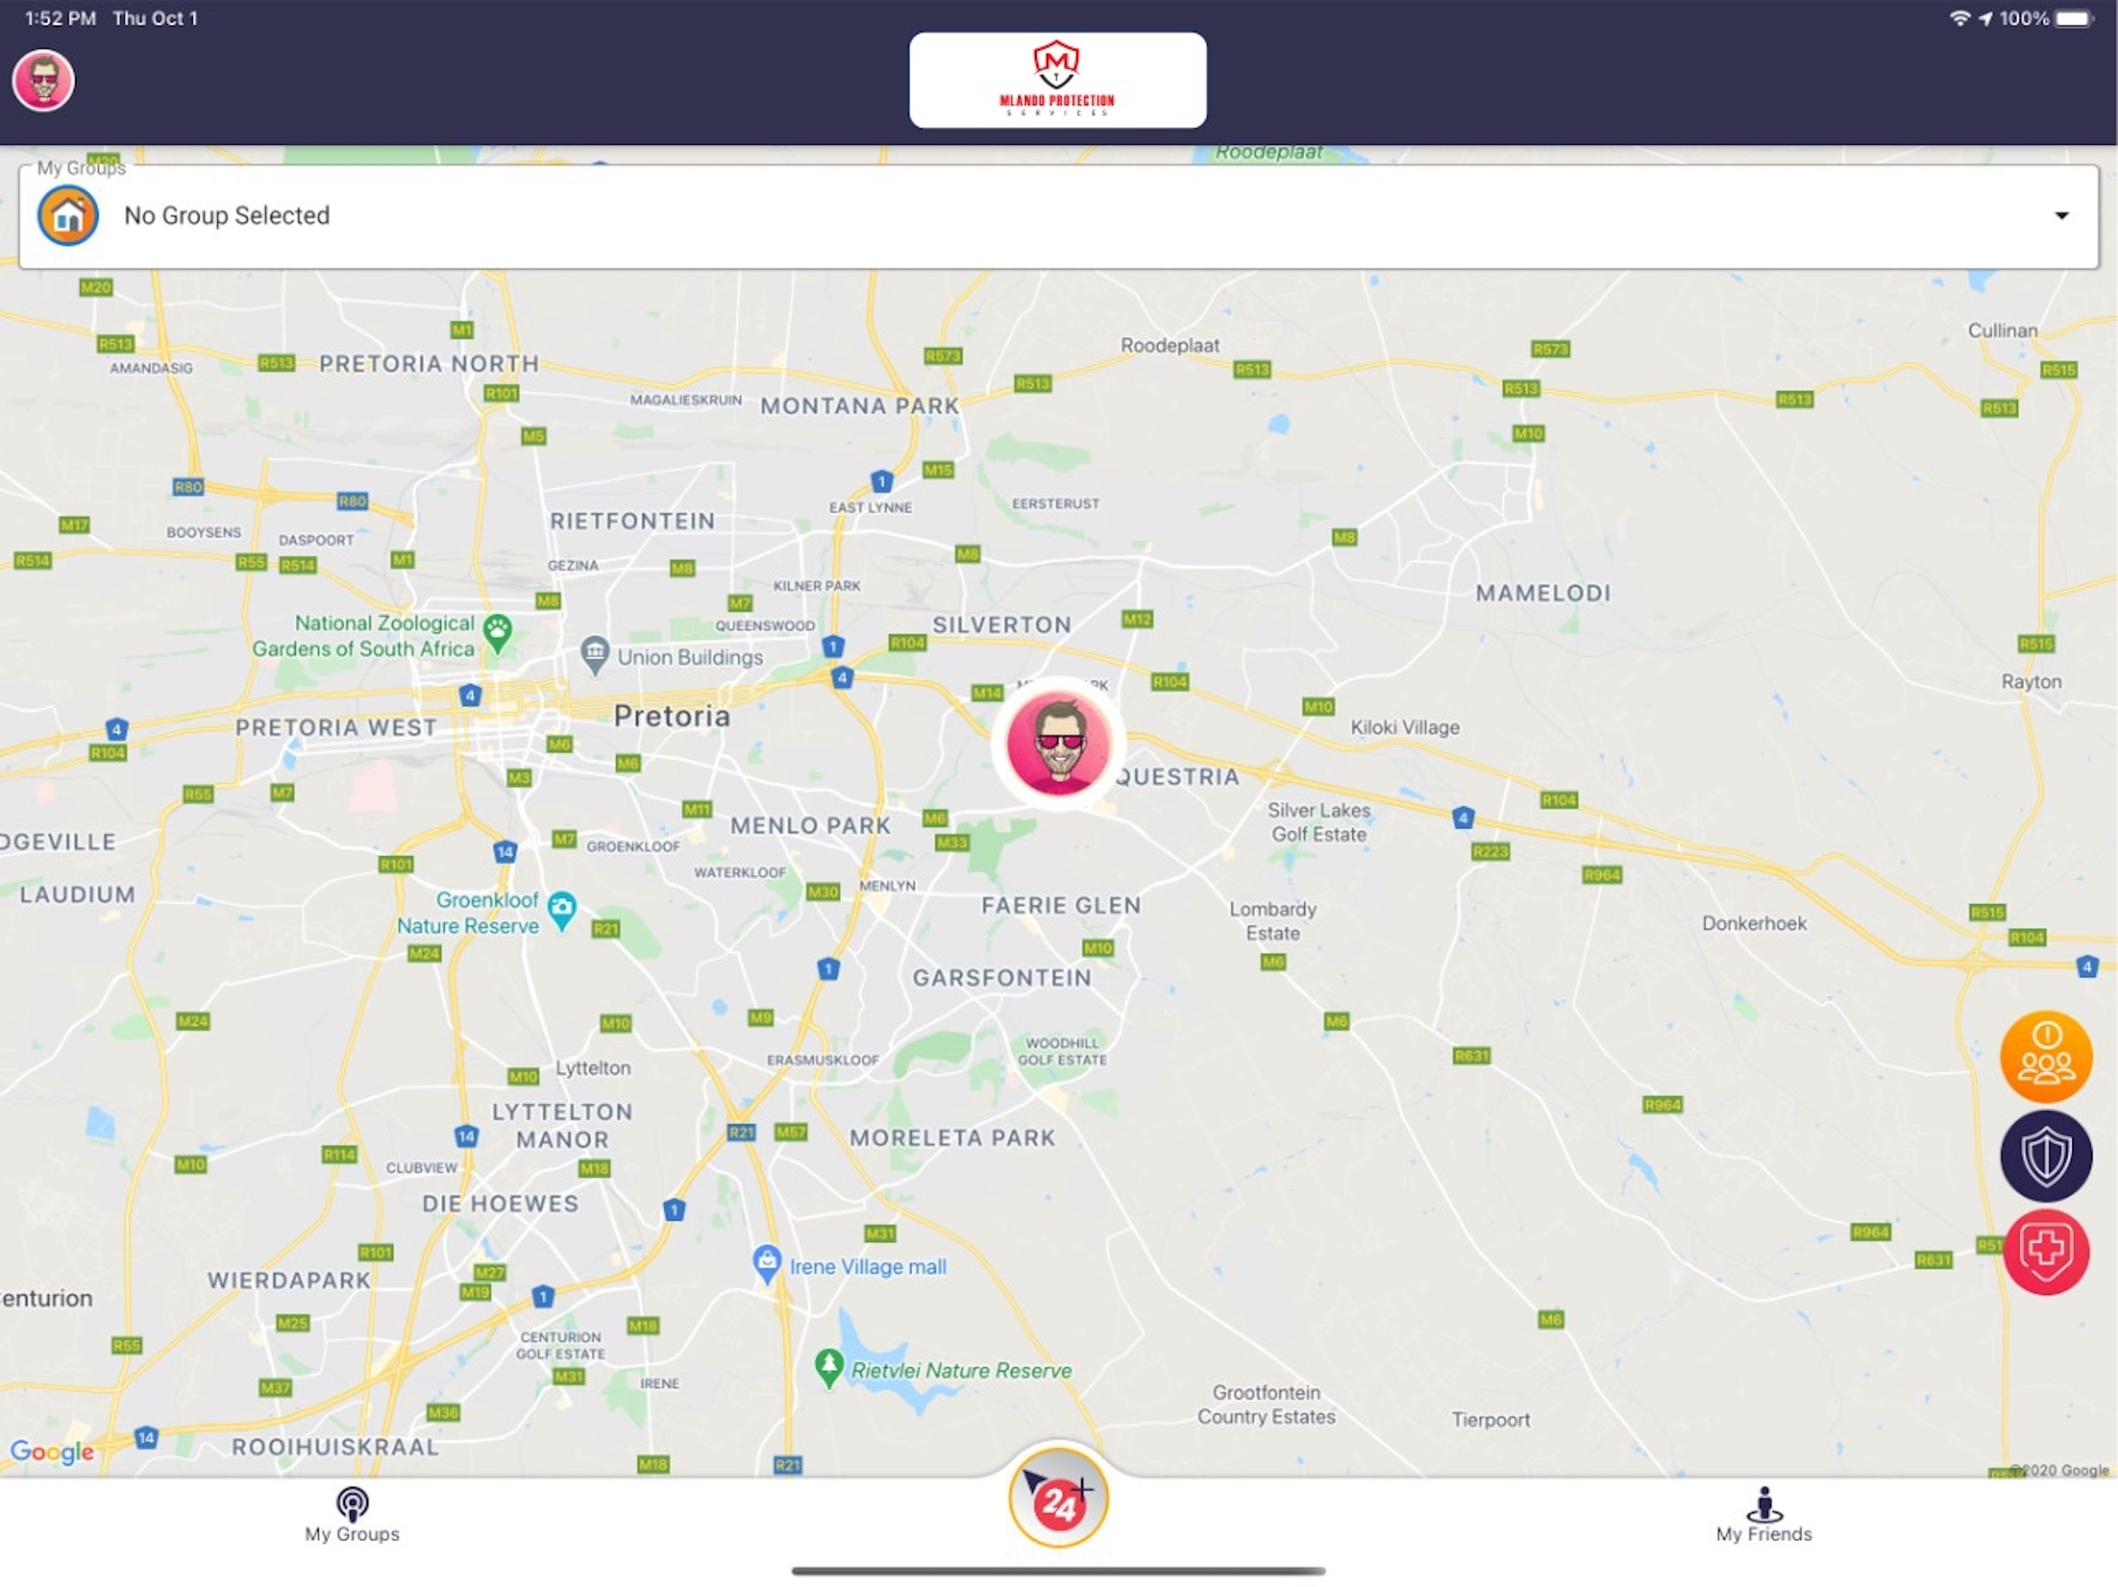The height and width of the screenshot is (1587, 2118).
Task: Open the No Group Selected combo box
Action: (1058, 216)
